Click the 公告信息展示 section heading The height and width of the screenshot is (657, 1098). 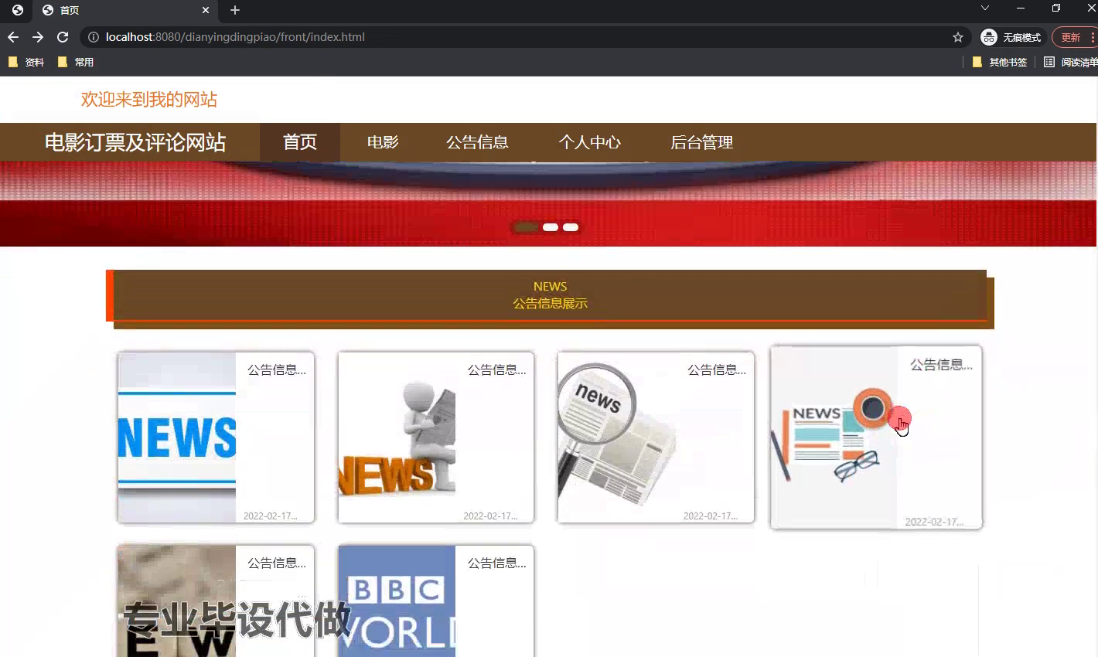pos(550,304)
